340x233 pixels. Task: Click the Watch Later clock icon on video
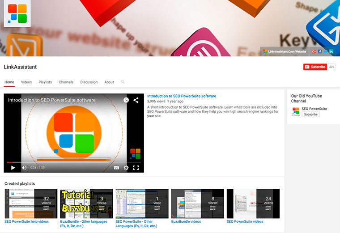[x=126, y=100]
